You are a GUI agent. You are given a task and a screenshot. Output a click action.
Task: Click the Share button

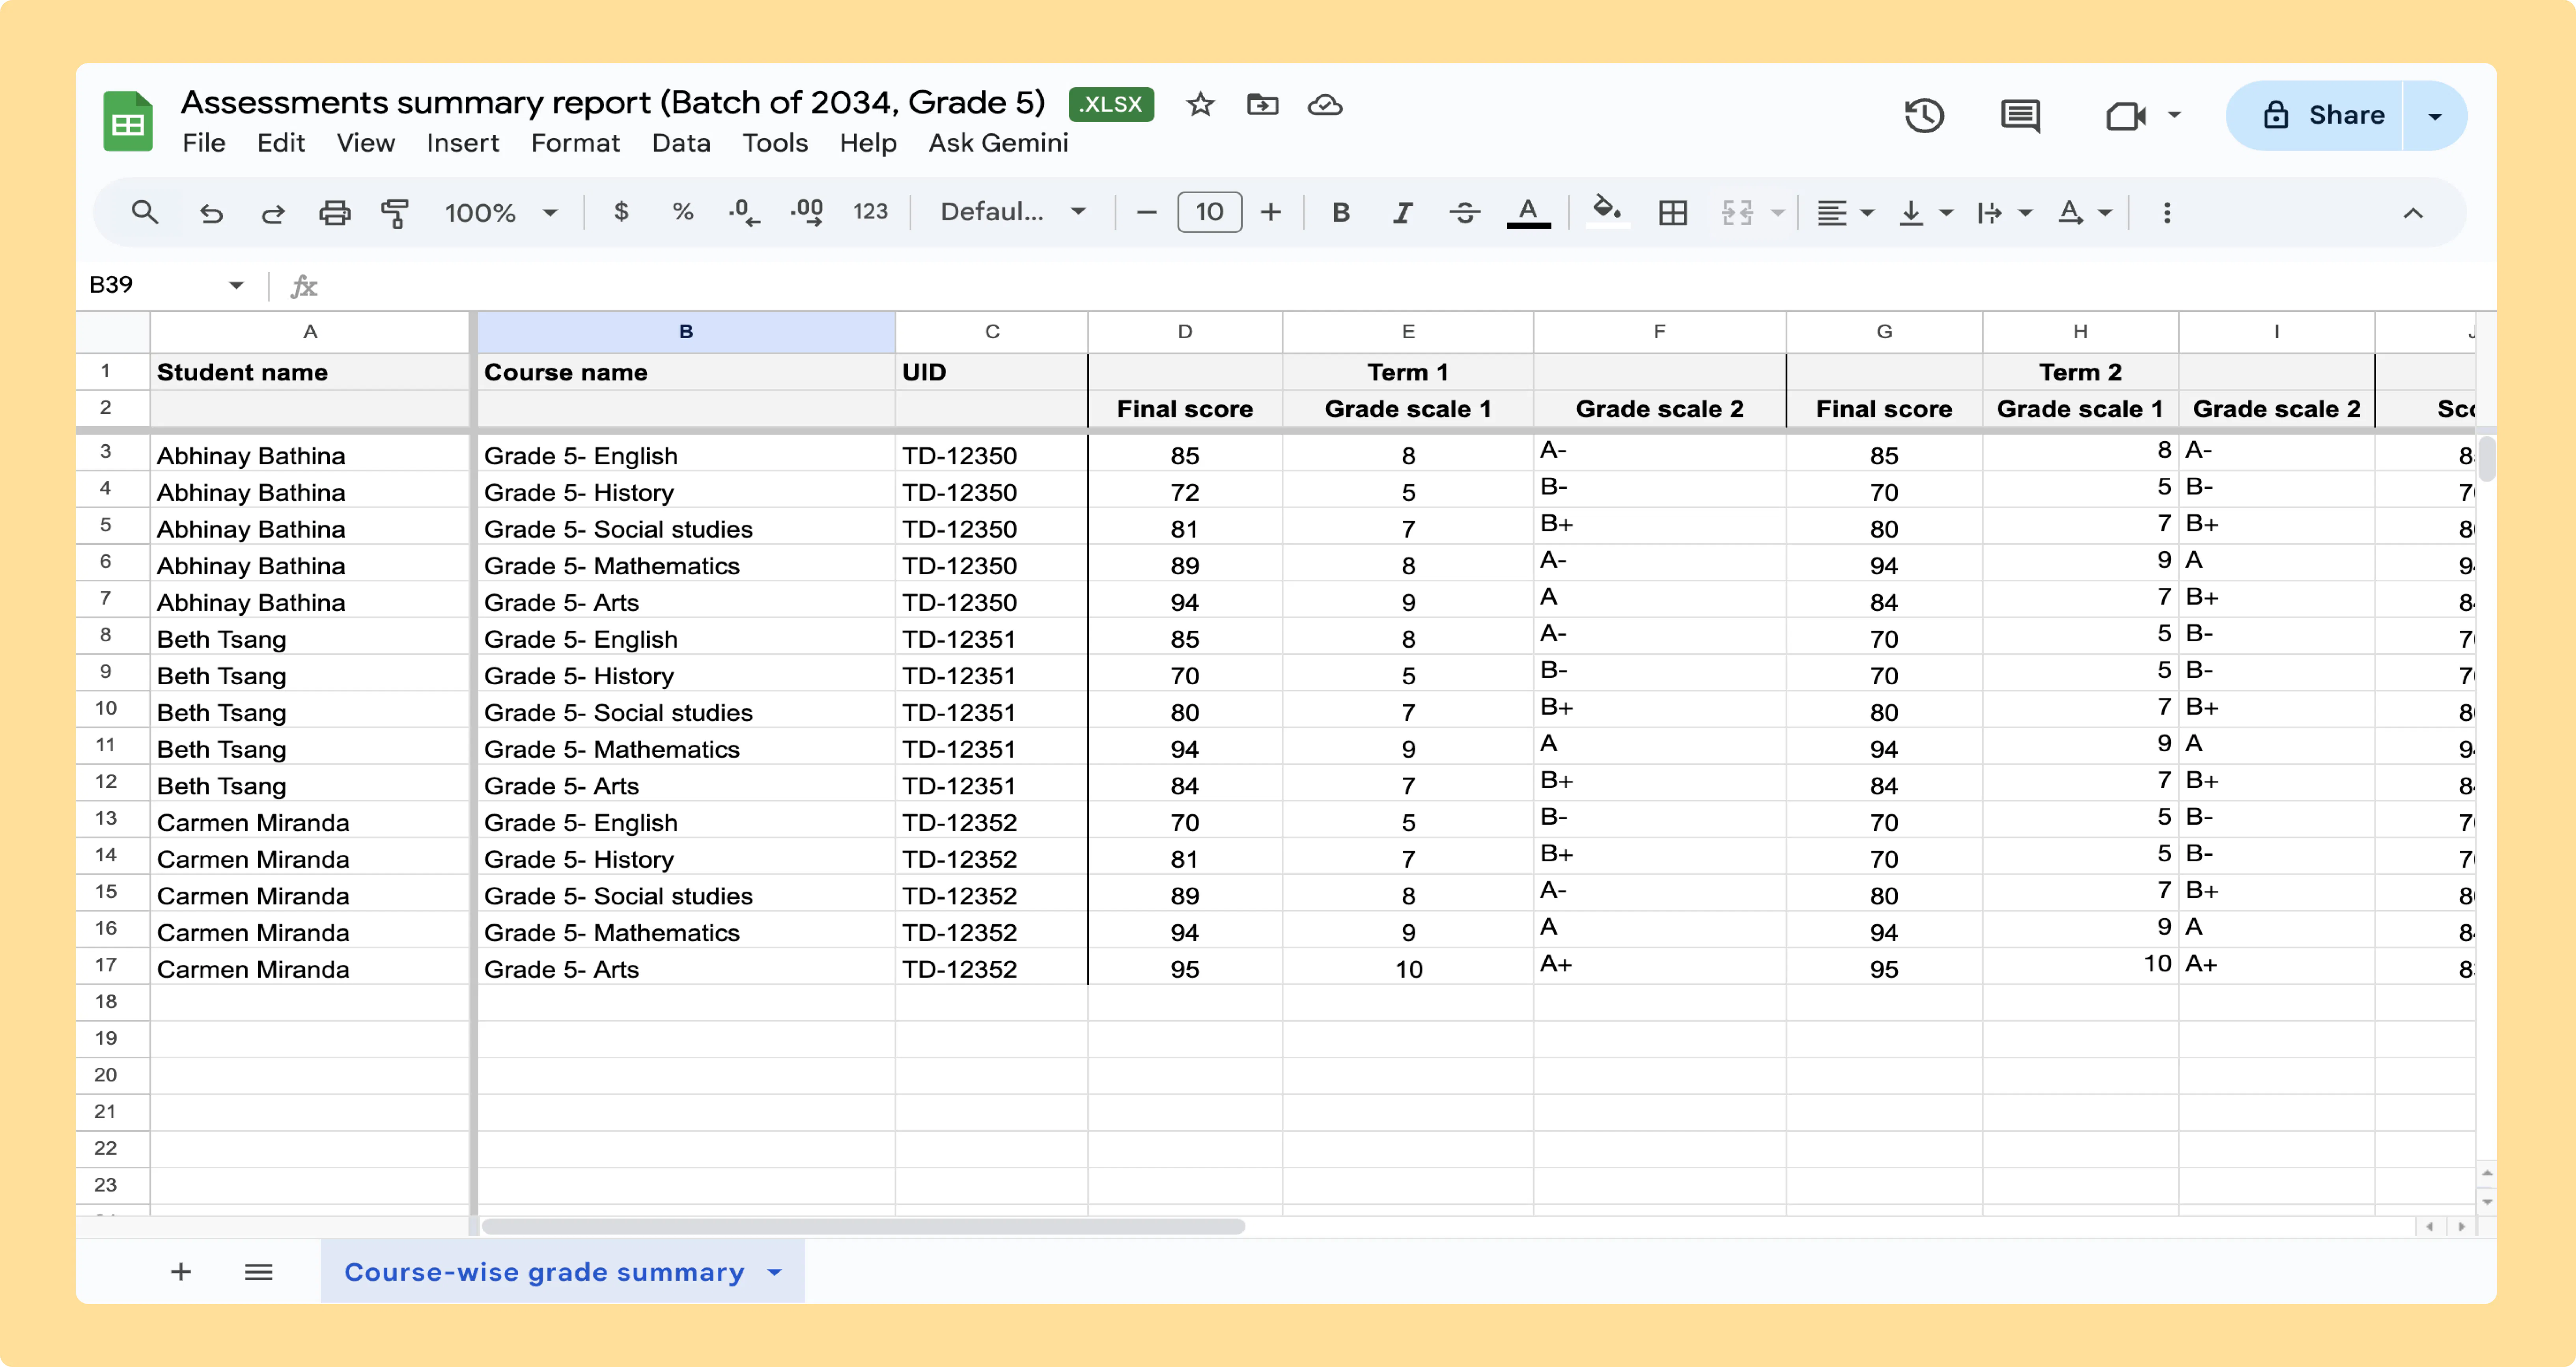tap(2314, 116)
